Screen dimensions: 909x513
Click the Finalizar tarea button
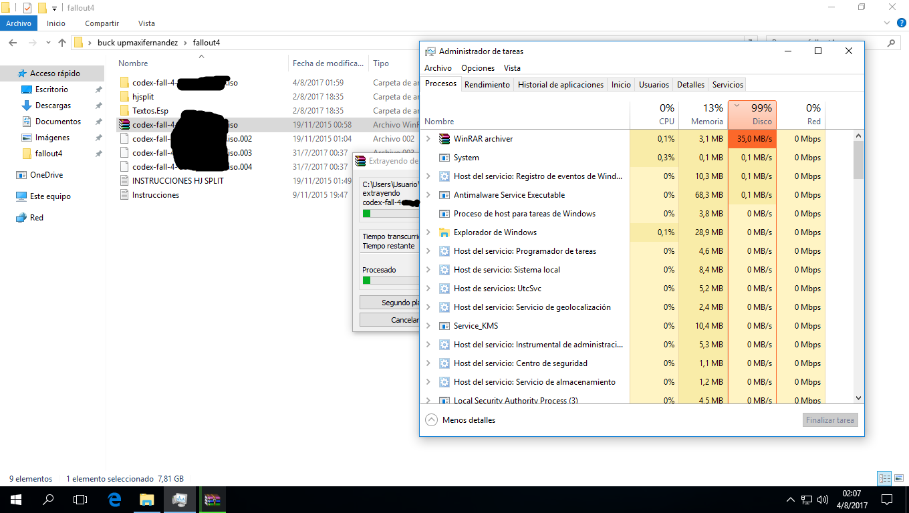[830, 420]
